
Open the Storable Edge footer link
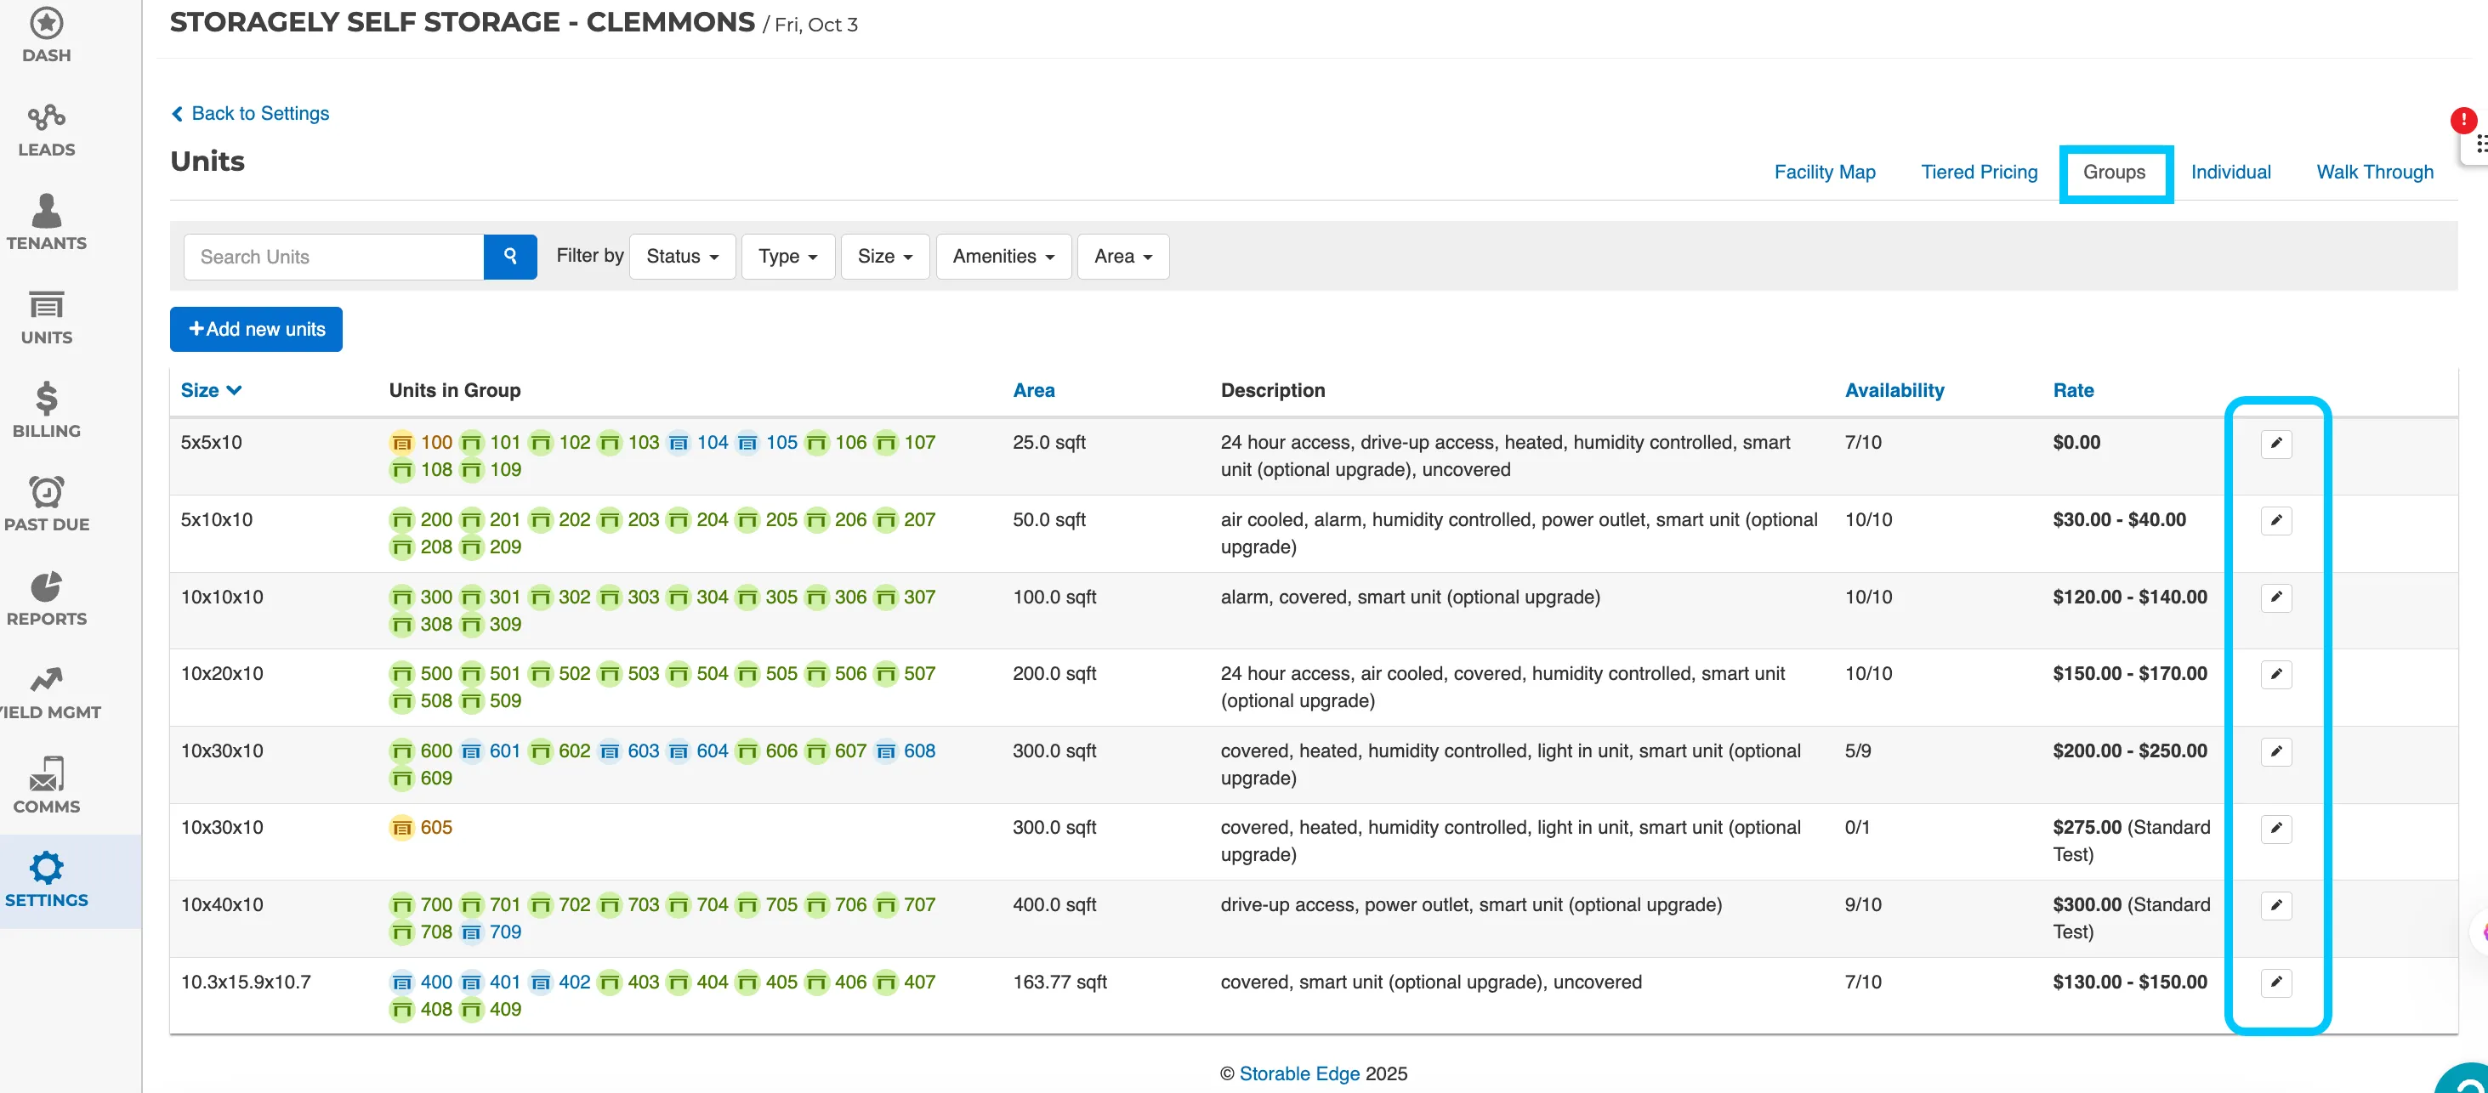(x=1299, y=1073)
